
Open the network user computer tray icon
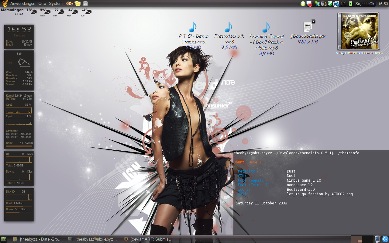(x=324, y=4)
